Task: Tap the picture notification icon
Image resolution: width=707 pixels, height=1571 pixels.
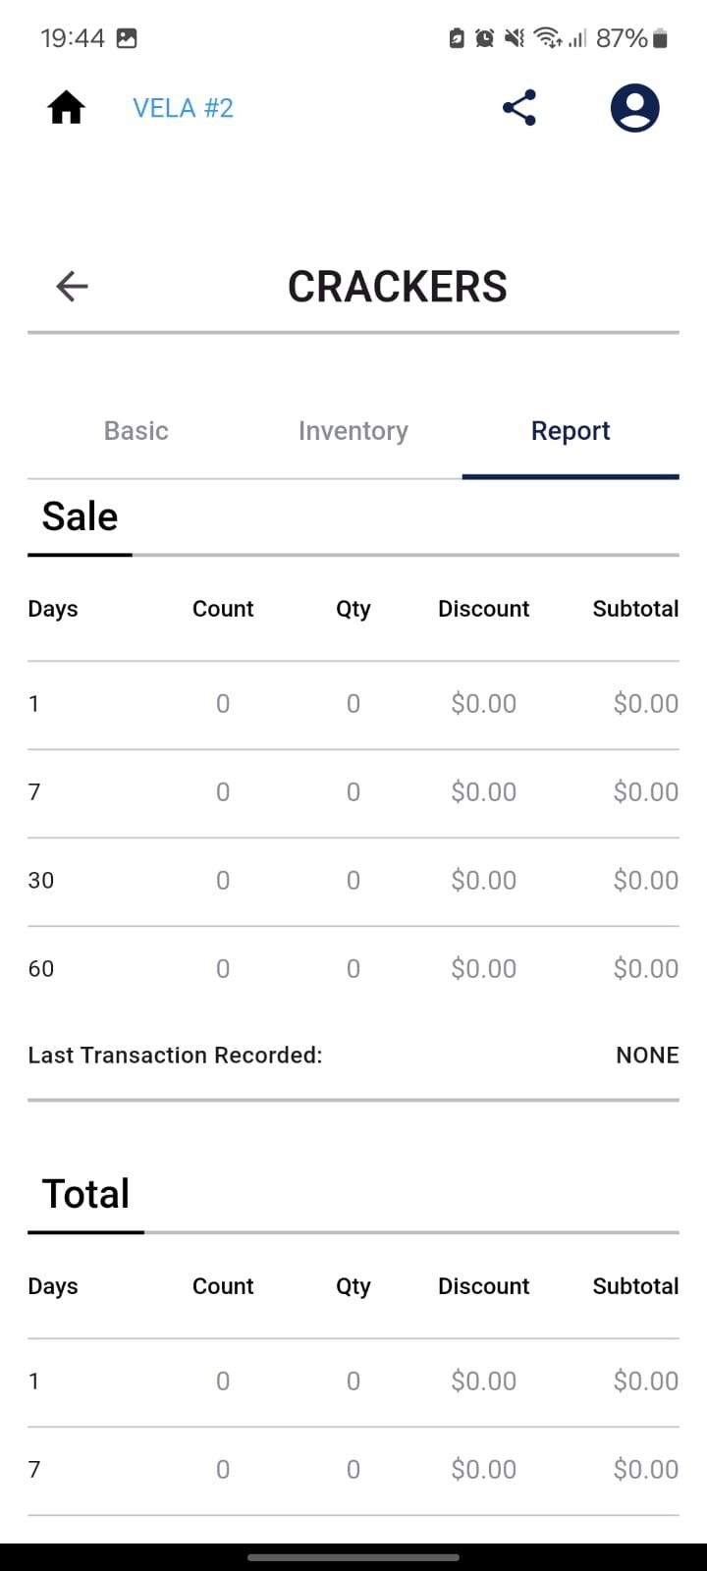Action: 127,38
